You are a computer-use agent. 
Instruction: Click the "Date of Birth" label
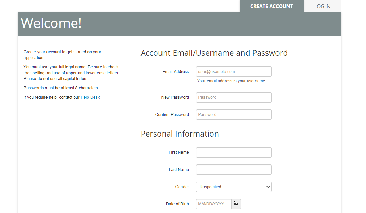(177, 204)
